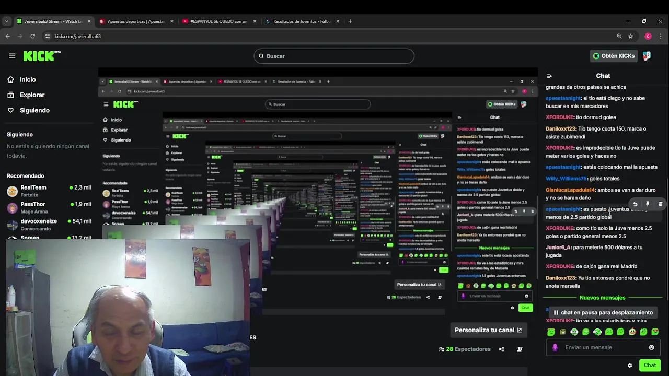This screenshot has height=376, width=669.
Task: Click the Inicio home icon in sidebar
Action: [x=11, y=79]
